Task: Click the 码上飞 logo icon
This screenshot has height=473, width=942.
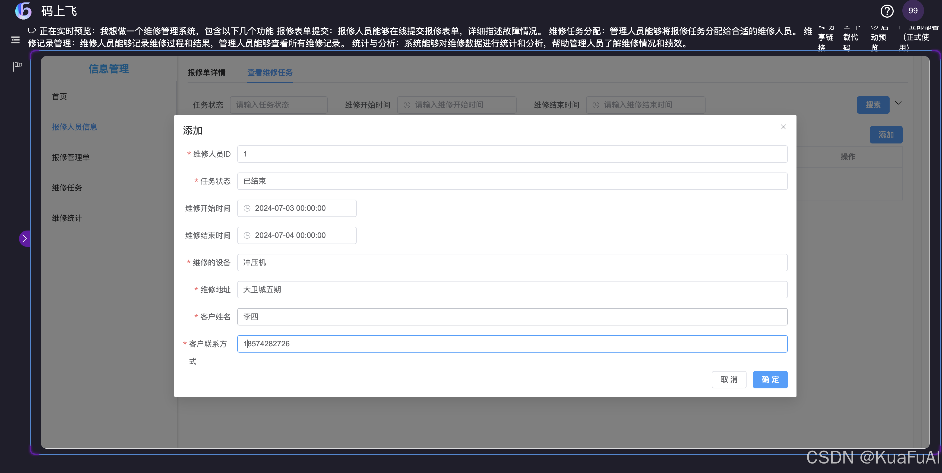Action: (23, 11)
